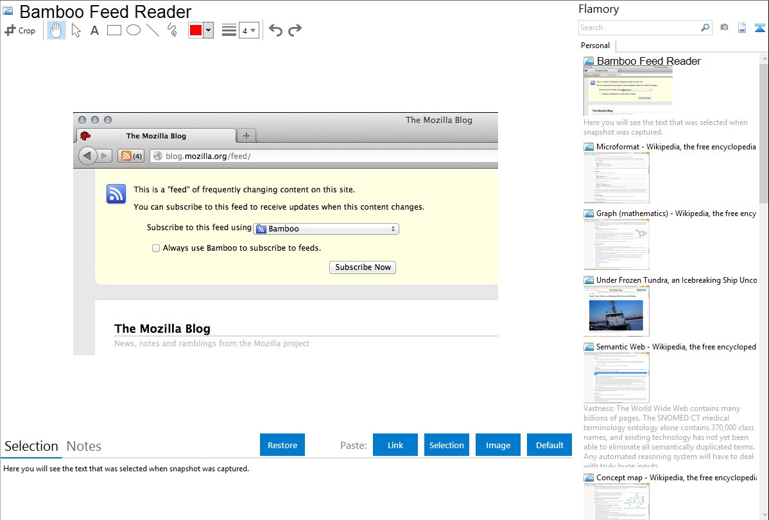Activate the hand pan tool

pos(56,30)
